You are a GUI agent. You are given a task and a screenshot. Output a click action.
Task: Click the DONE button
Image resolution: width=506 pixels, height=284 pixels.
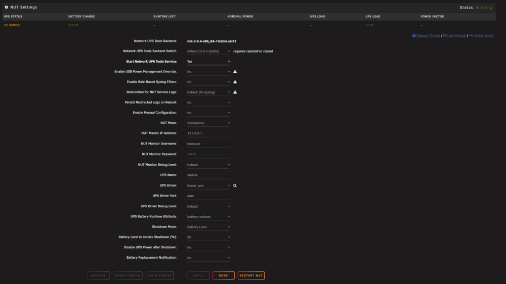coord(223,275)
